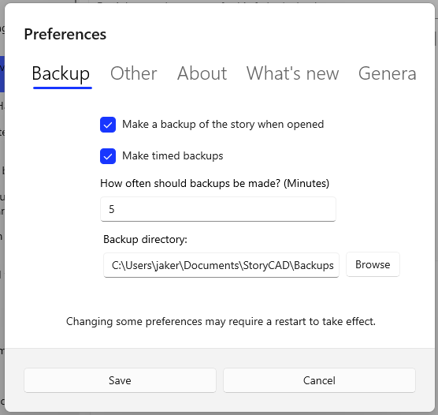
Task: Click the 'Backup directory:' label
Action: (x=145, y=239)
